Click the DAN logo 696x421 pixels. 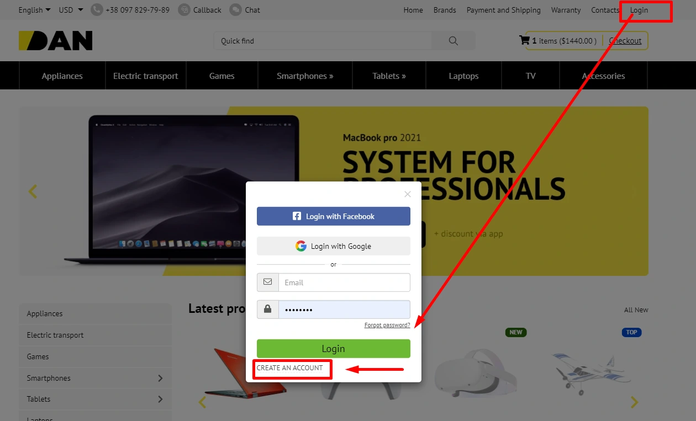(56, 41)
